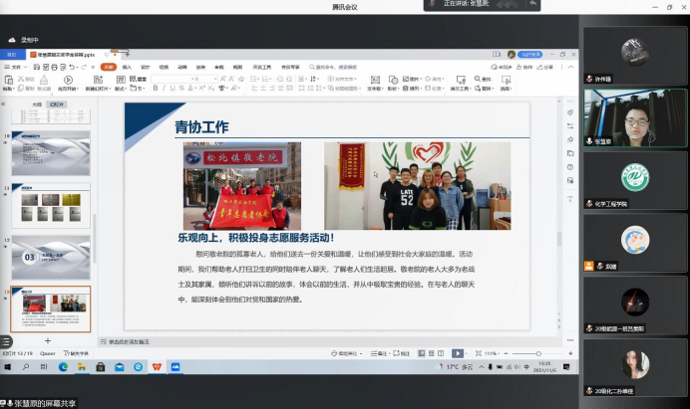Collapse the slide thumbnail panel
Viewport: 690px width, 409px height.
pos(3,104)
